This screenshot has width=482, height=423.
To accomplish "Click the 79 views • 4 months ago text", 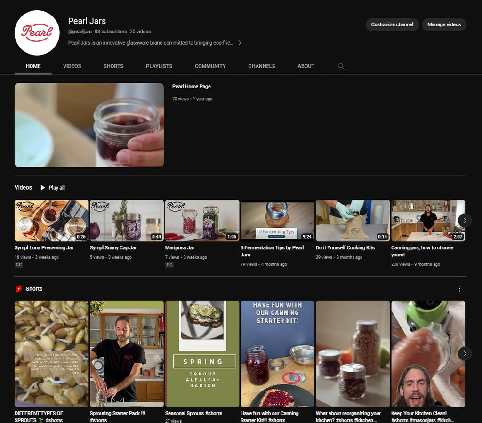I will (x=264, y=264).
